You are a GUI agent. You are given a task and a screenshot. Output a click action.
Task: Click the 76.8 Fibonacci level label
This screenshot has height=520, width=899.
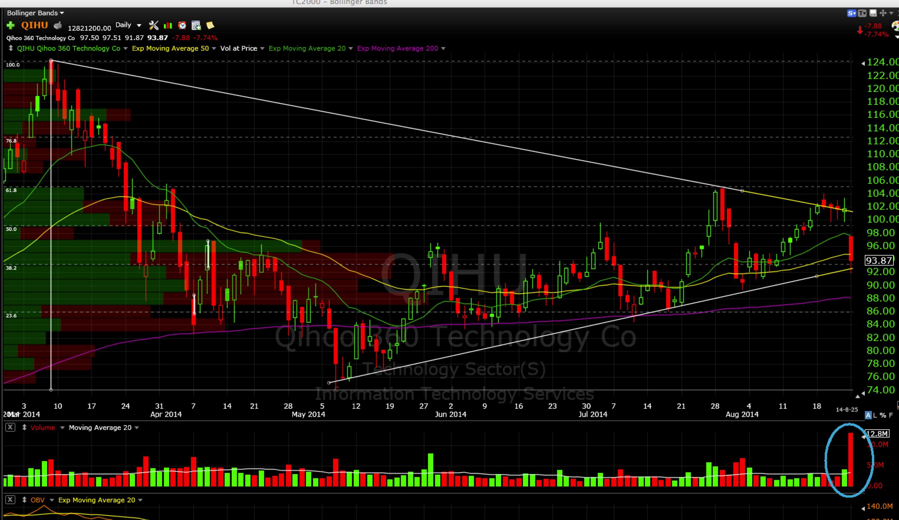click(11, 140)
